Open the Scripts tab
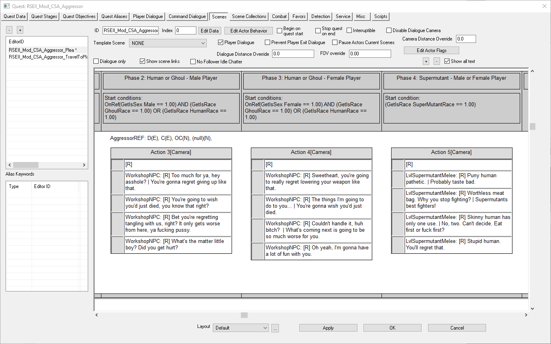Viewport: 551px width, 344px height. pyautogui.click(x=381, y=16)
